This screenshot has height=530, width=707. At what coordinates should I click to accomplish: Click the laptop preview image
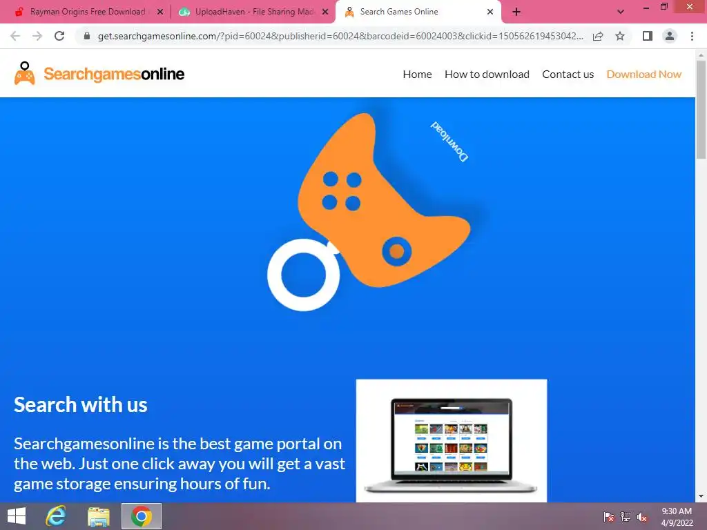(x=452, y=441)
